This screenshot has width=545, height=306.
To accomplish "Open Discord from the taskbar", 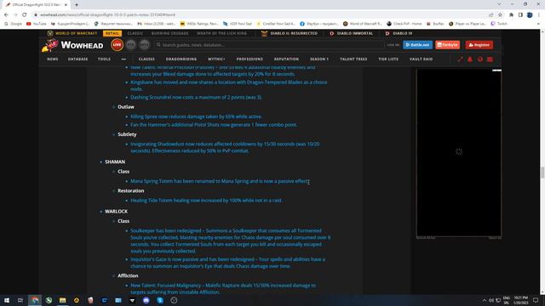I will (146, 300).
